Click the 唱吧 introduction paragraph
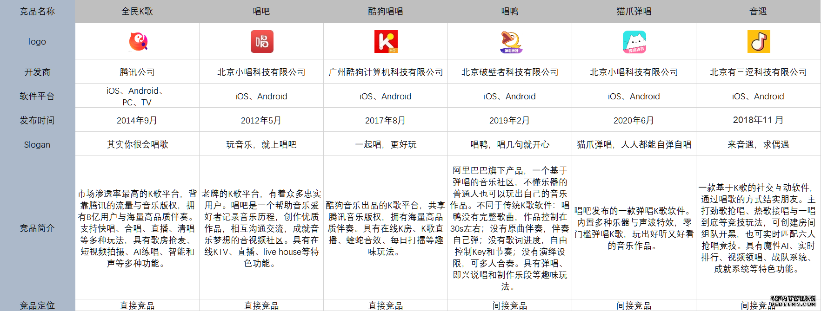Screen dimensions: 821x311 point(261,228)
